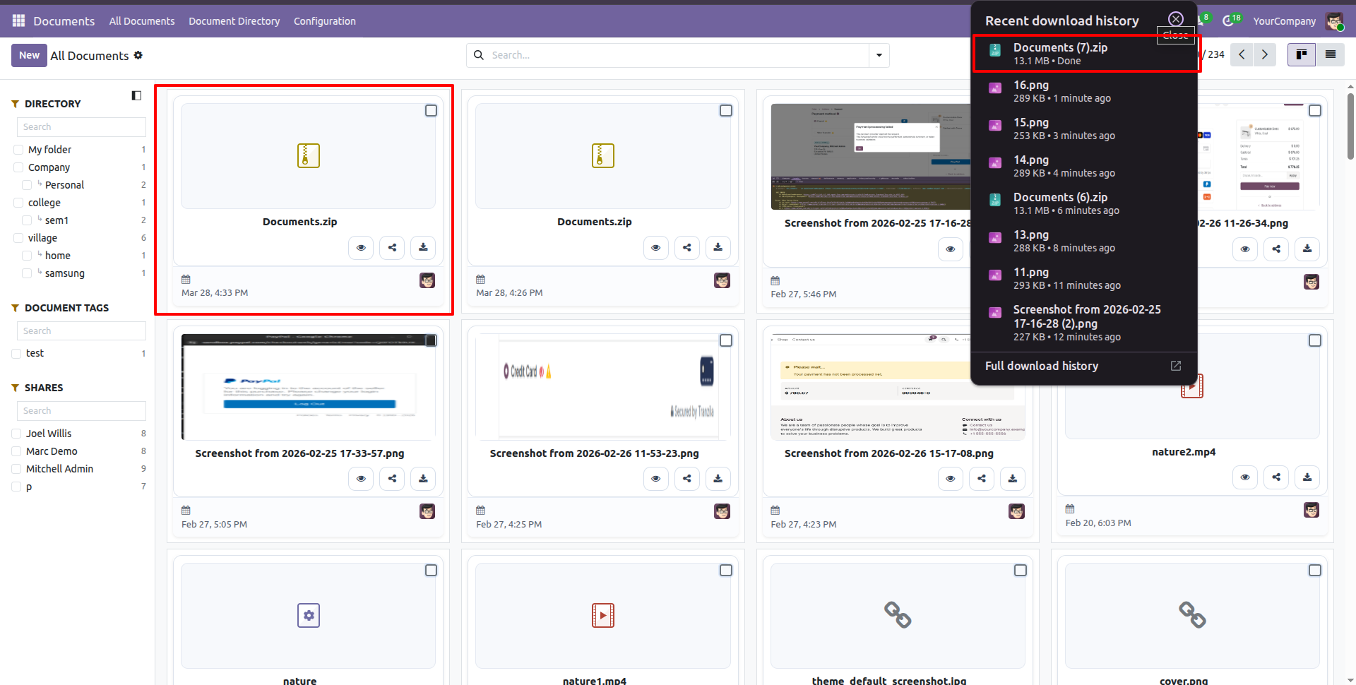Screen dimensions: 1356x685
Task: Expand the search options dropdown arrow
Action: 879,55
